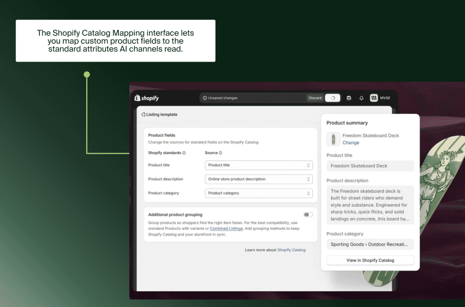
Task: Click the Additional product grouping heading
Action: point(175,214)
